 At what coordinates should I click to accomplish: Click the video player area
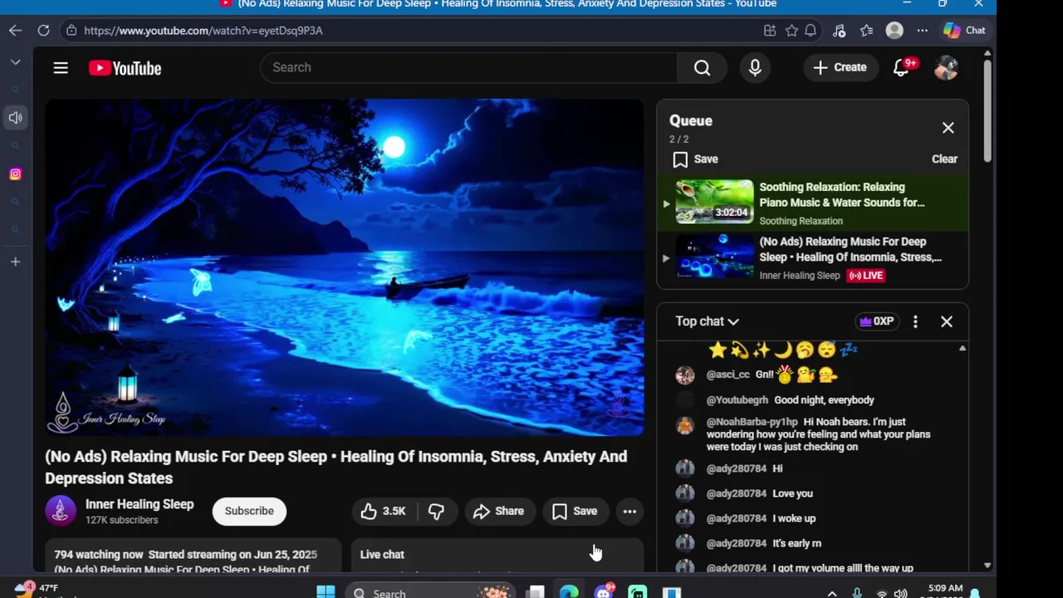tap(345, 267)
